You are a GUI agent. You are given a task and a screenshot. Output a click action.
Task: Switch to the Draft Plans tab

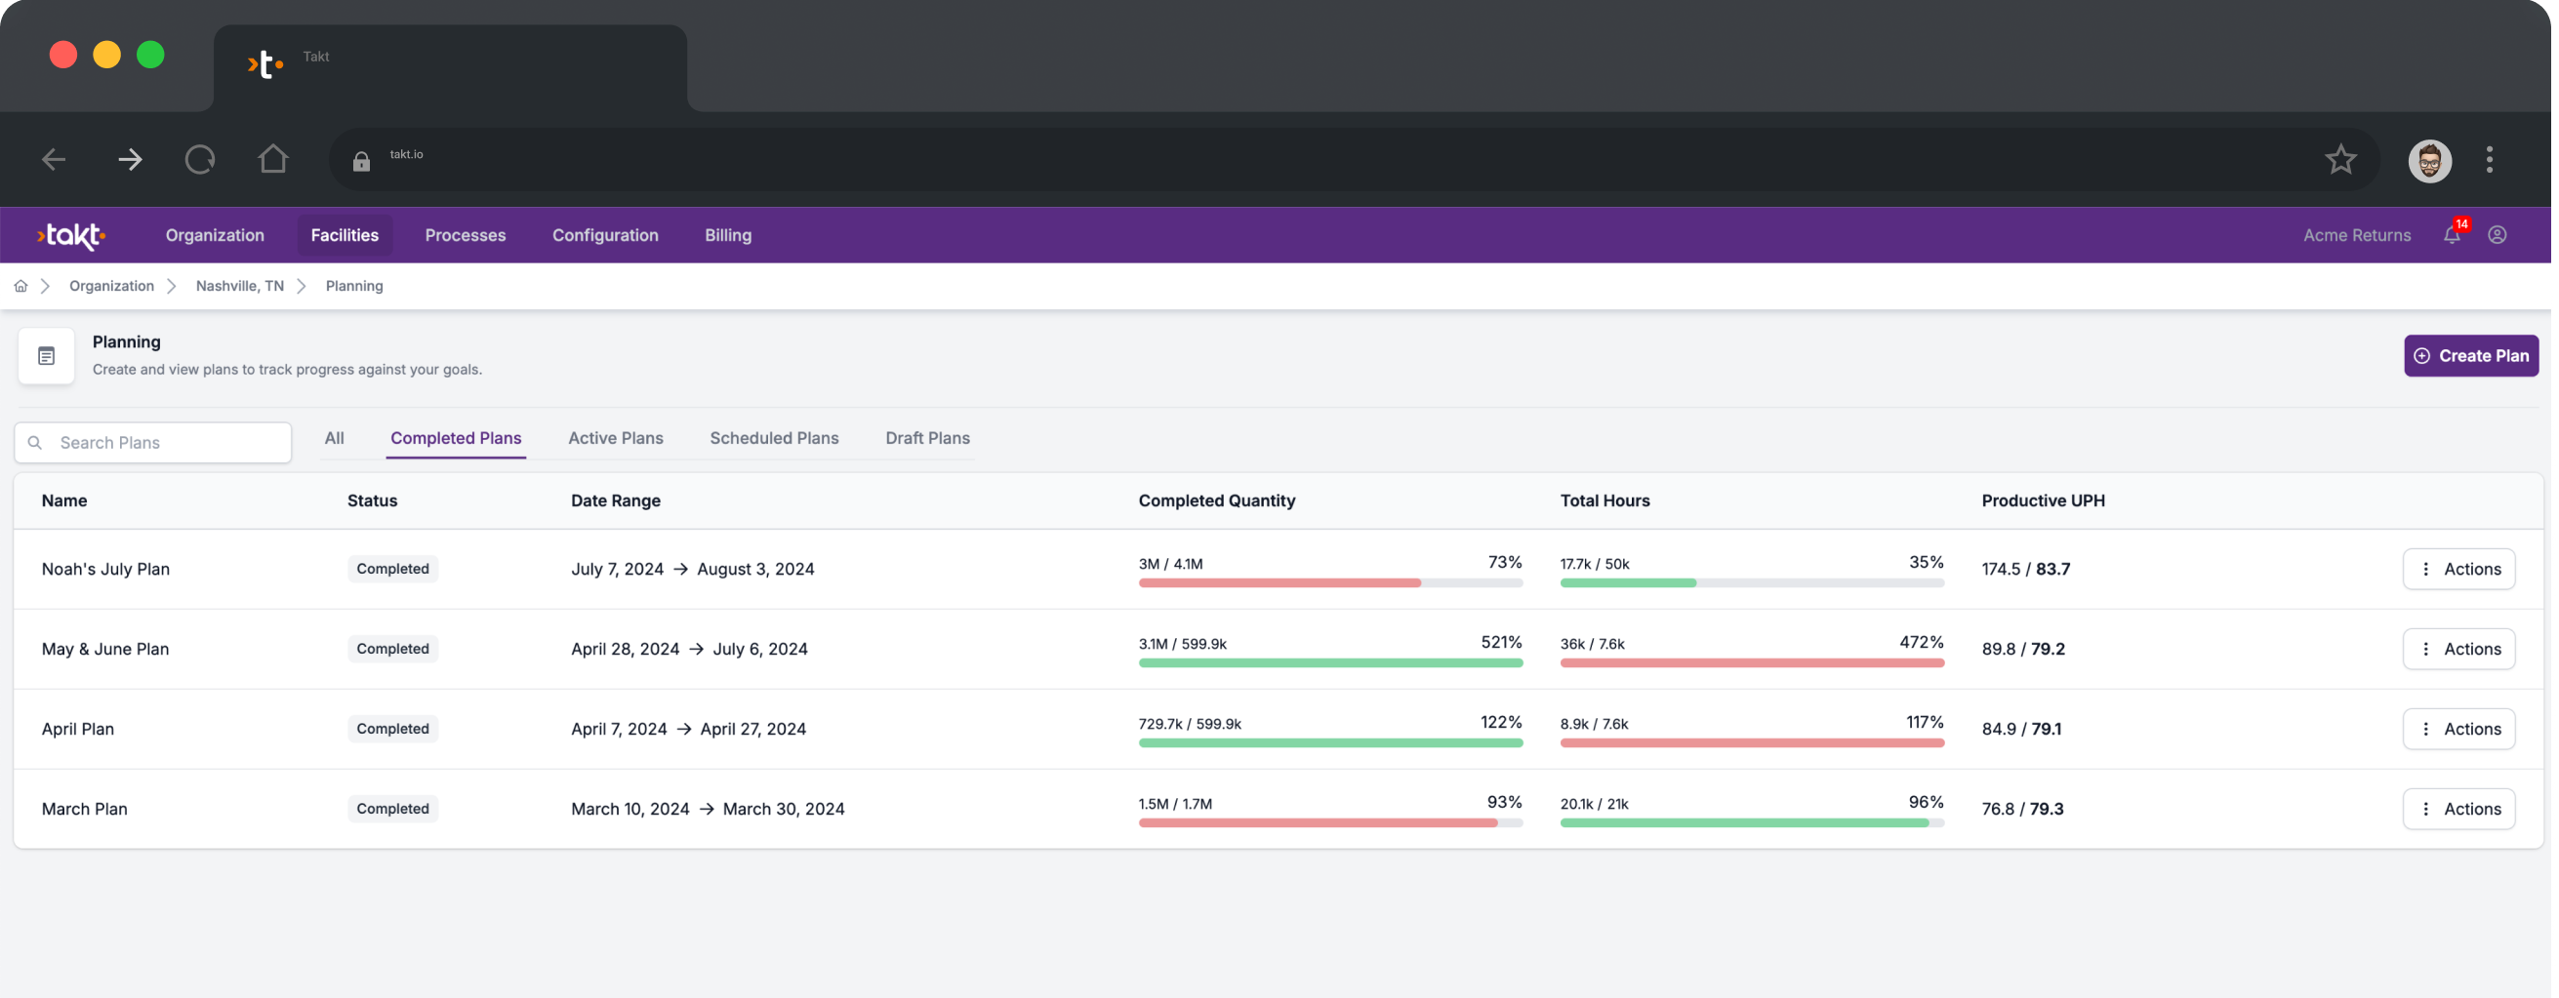coord(927,438)
